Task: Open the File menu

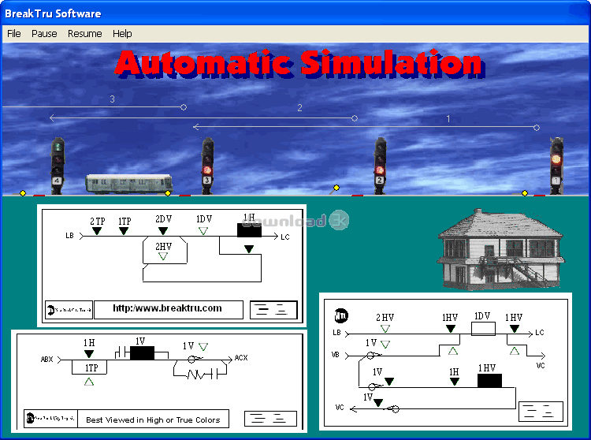Action: (13, 34)
